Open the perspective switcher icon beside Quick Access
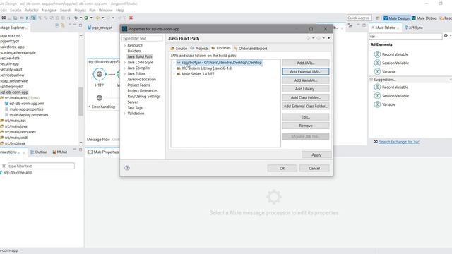Screen dimensions: 452x254 378,18
